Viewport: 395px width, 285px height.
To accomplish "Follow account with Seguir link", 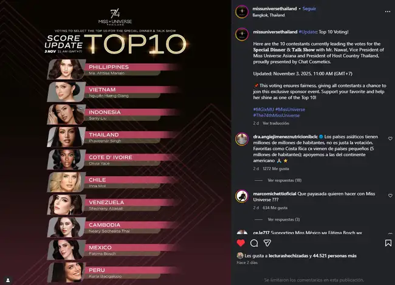I will coord(309,9).
